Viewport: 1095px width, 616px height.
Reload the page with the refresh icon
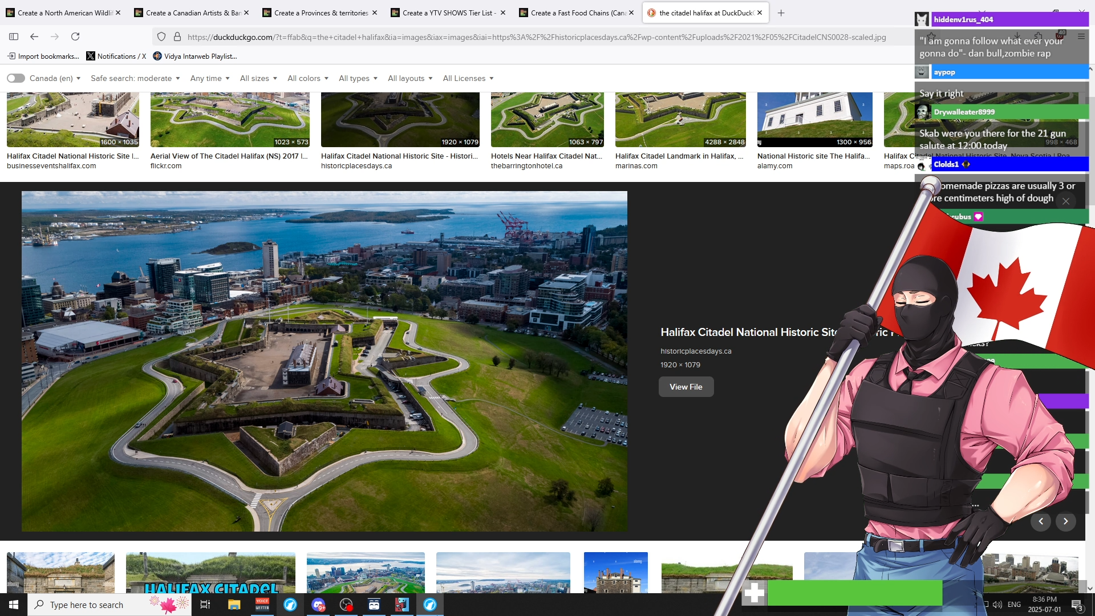pos(75,37)
